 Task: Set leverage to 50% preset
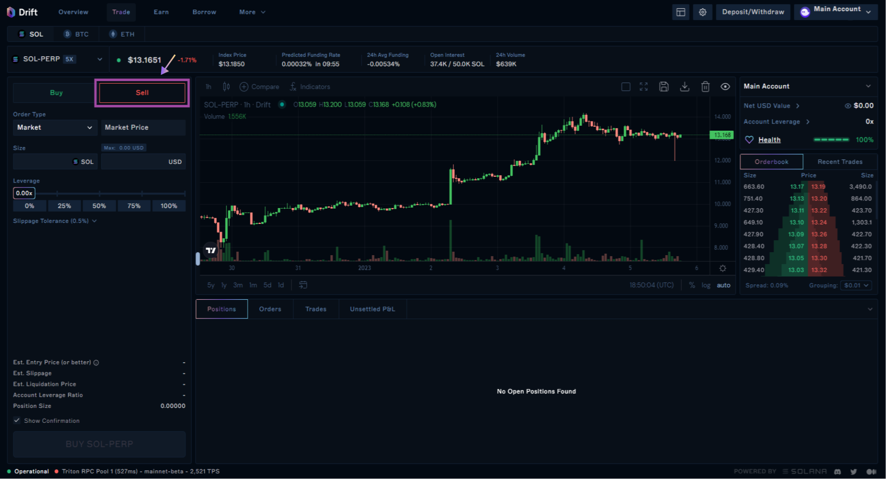(x=99, y=206)
